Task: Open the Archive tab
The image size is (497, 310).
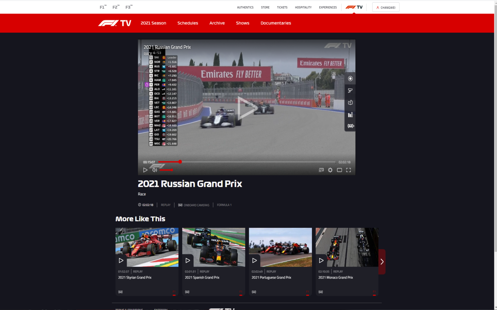Action: tap(217, 23)
